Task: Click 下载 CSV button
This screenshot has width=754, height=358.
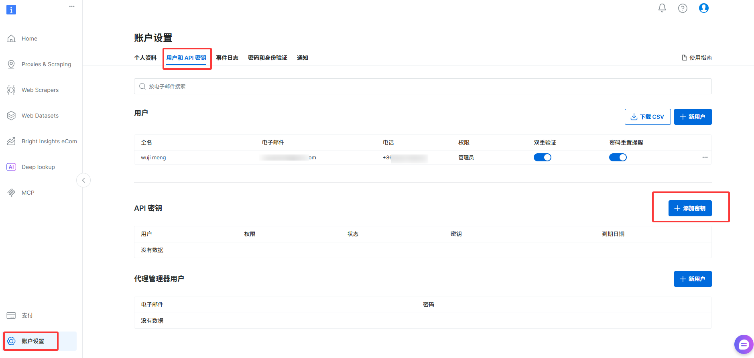Action: click(x=648, y=117)
